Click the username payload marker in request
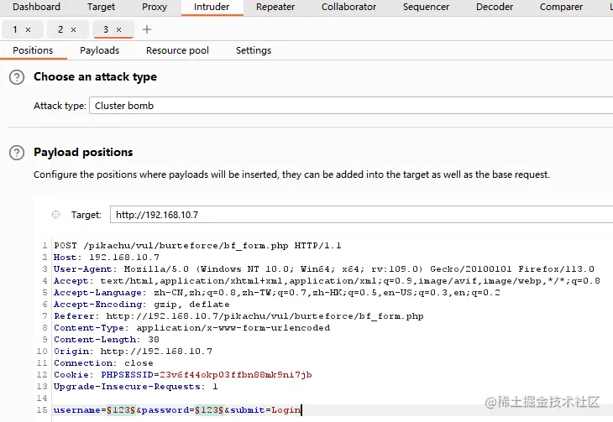Screen dimensions: 613x422 [118, 409]
